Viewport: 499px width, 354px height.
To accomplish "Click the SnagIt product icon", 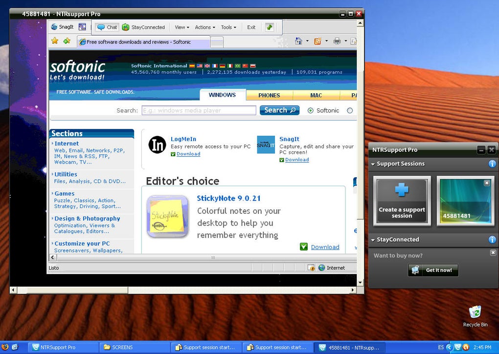I will [266, 145].
